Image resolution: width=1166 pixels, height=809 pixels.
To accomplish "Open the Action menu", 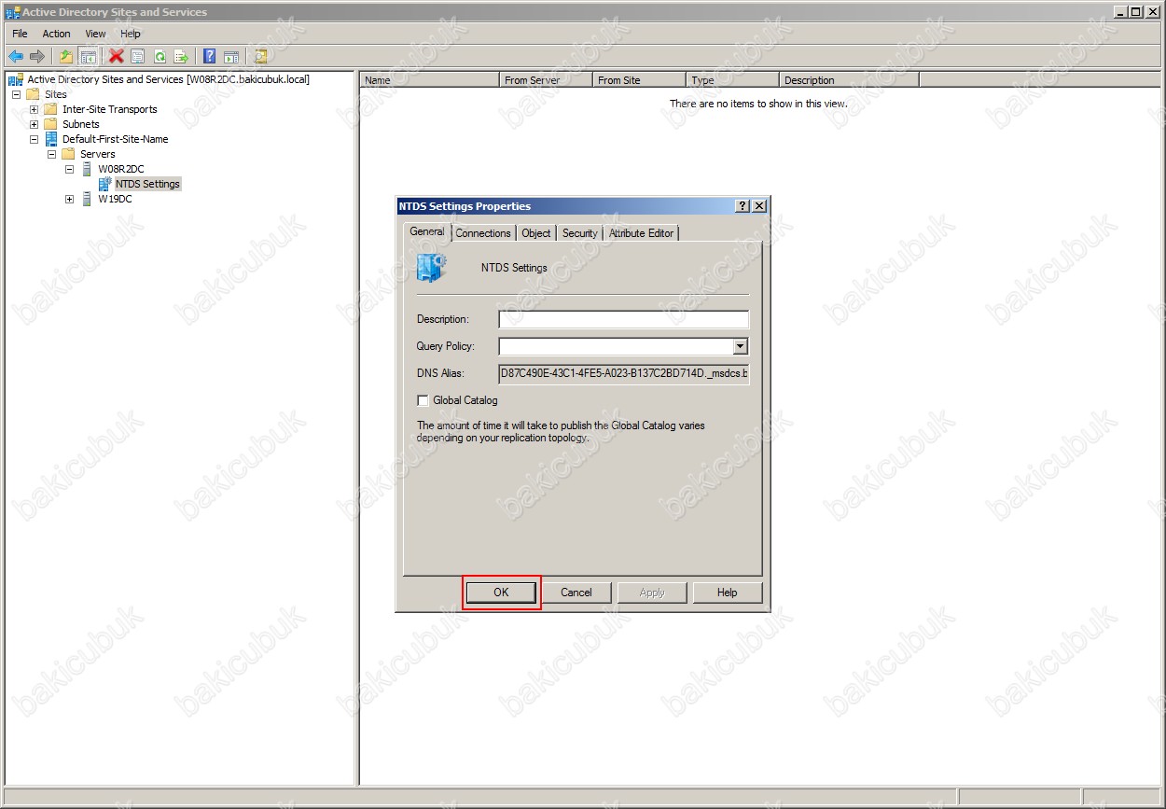I will (x=56, y=34).
